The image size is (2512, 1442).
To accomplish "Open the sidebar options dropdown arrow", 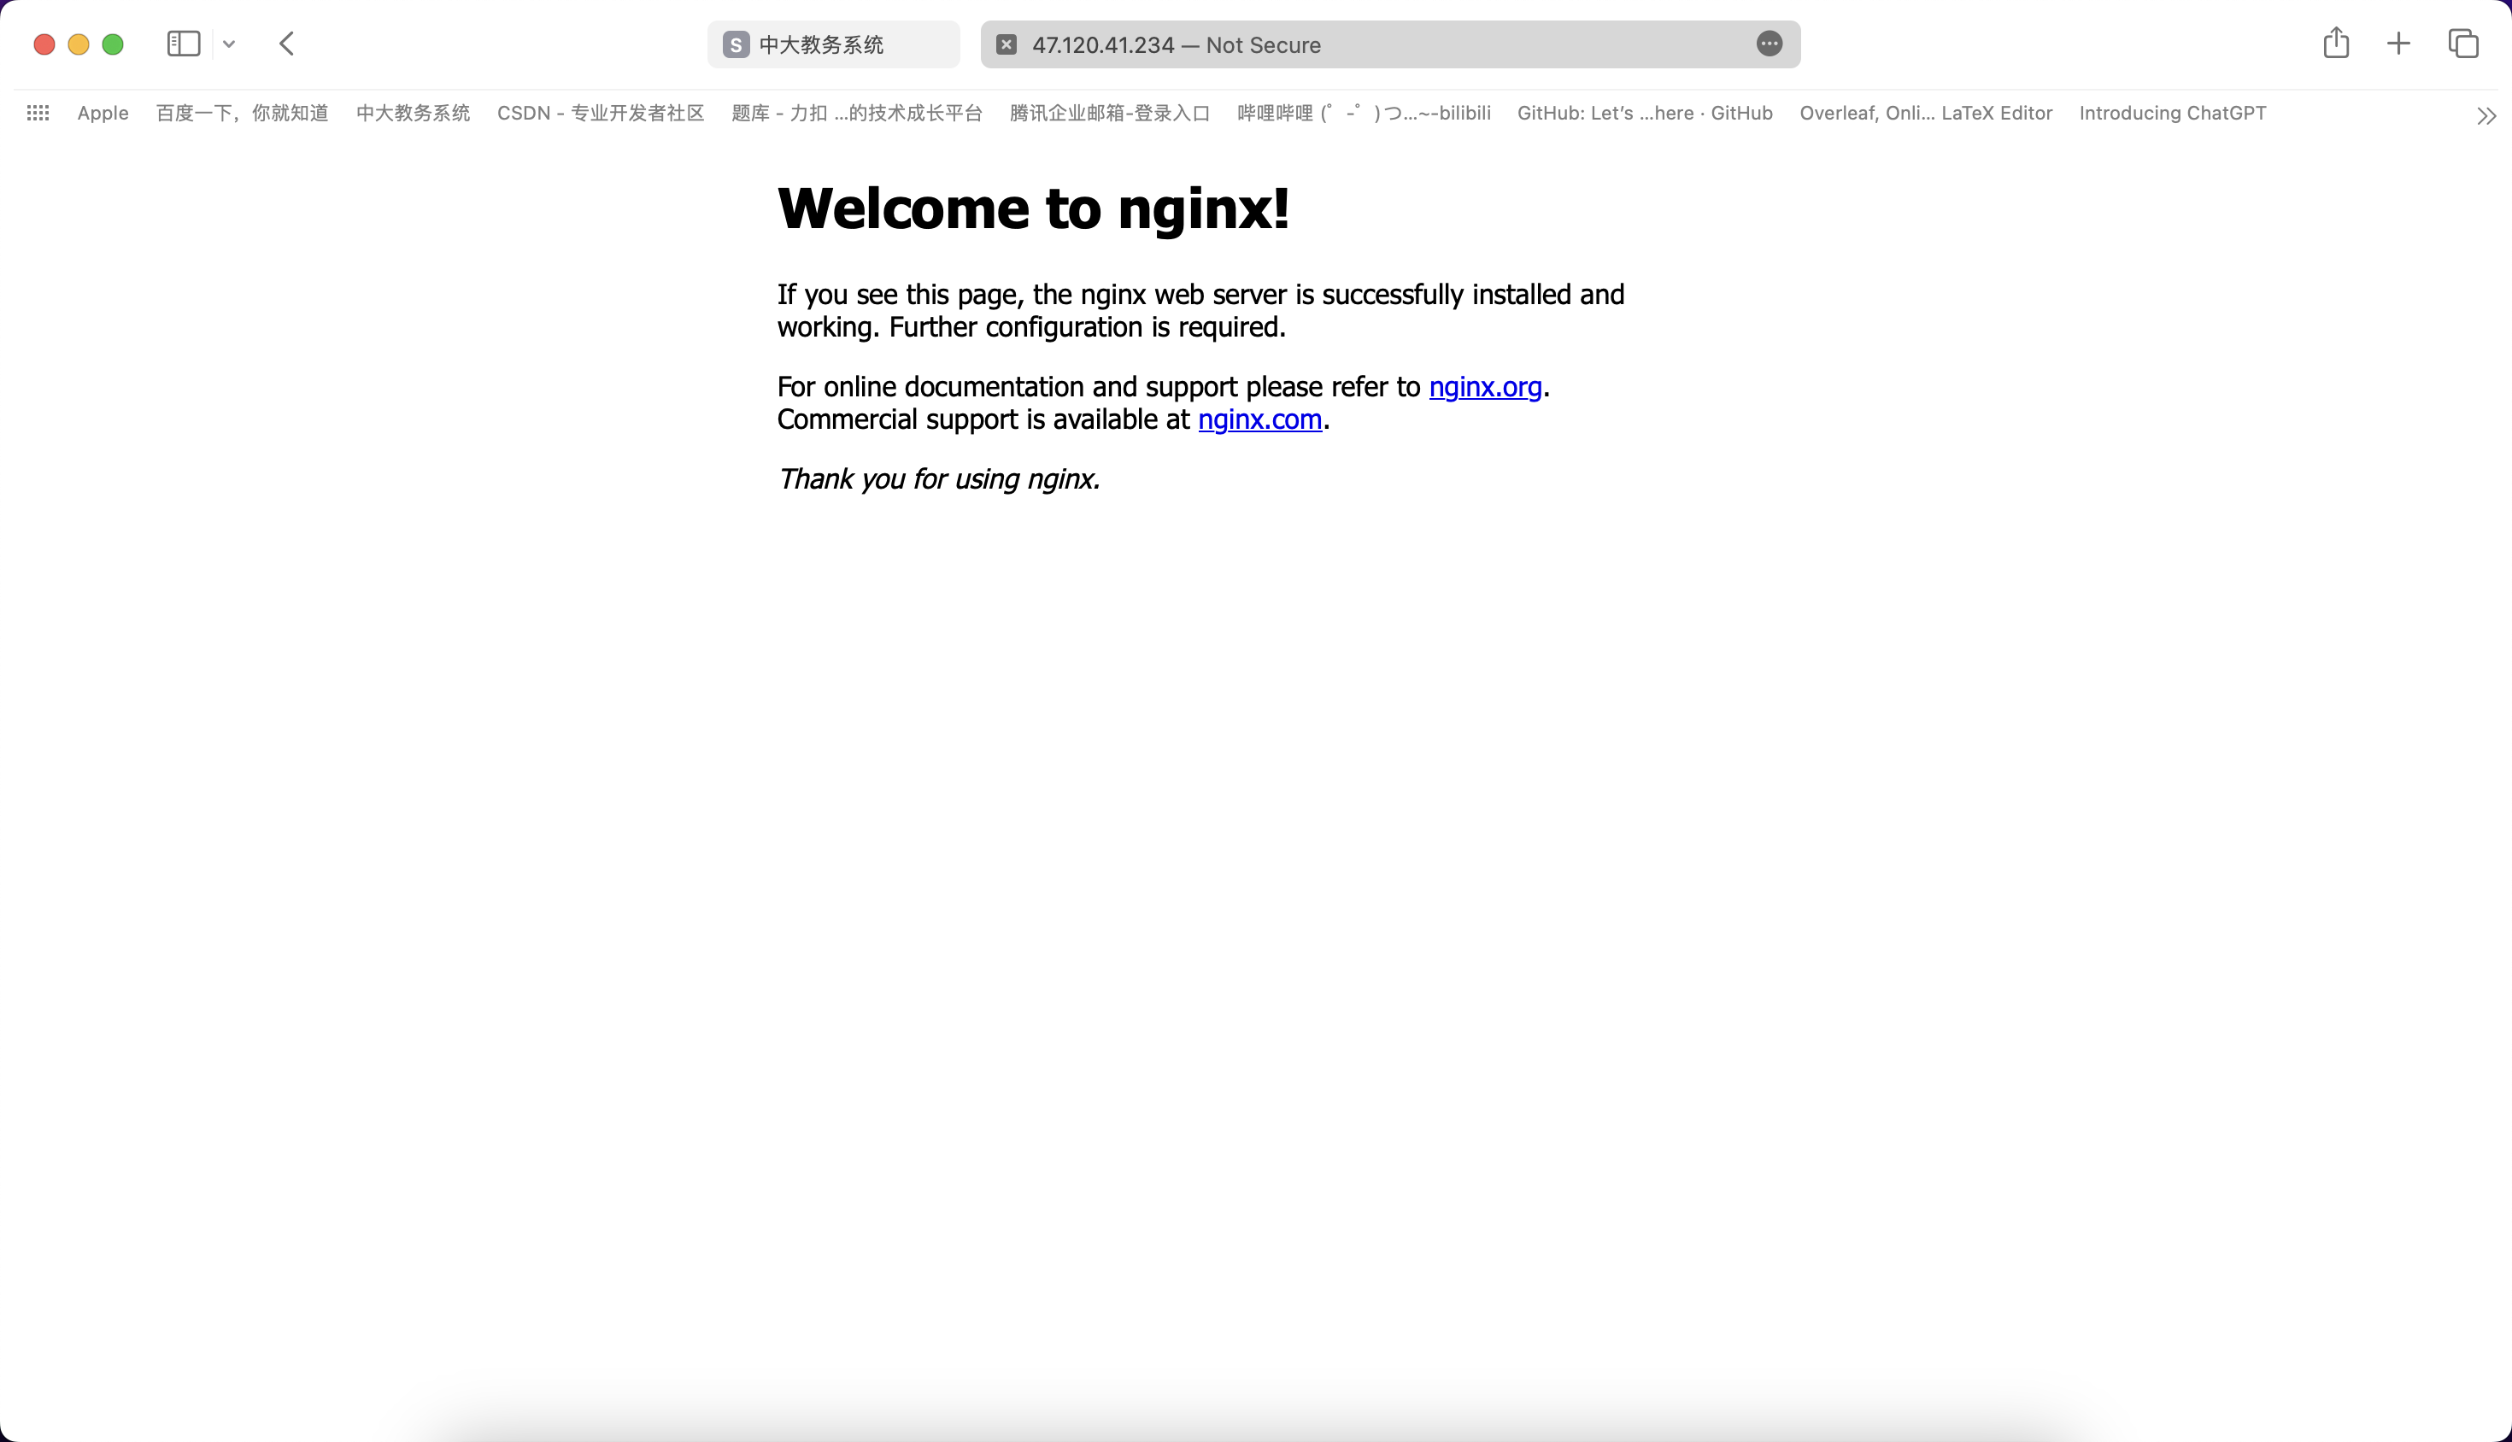I will tap(229, 44).
